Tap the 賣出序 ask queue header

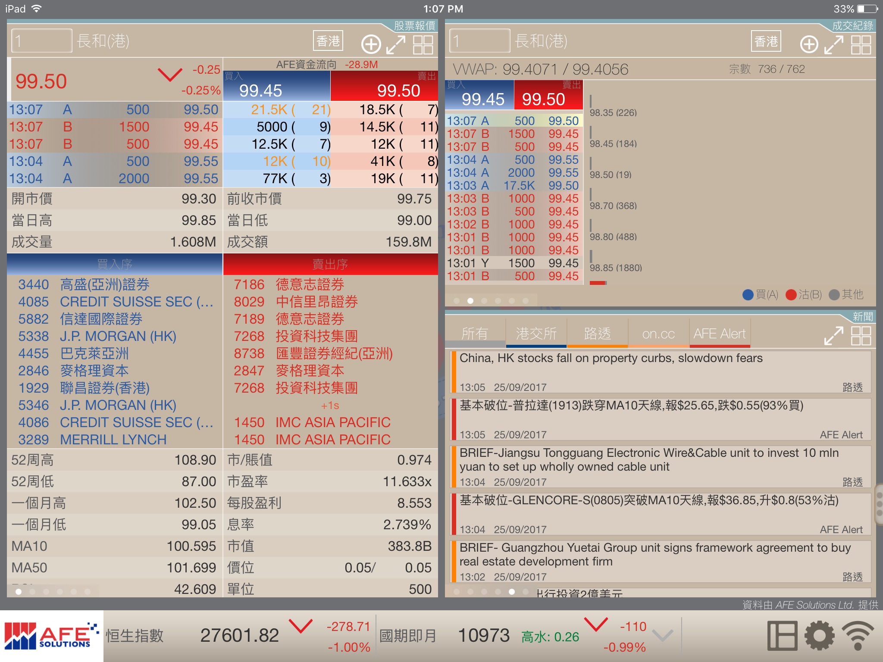pos(330,264)
